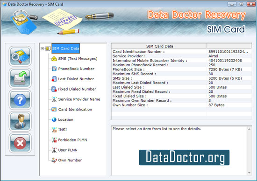The width and height of the screenshot is (257, 181).
Task: Click the businessman about-us icon button
Action: (20, 121)
